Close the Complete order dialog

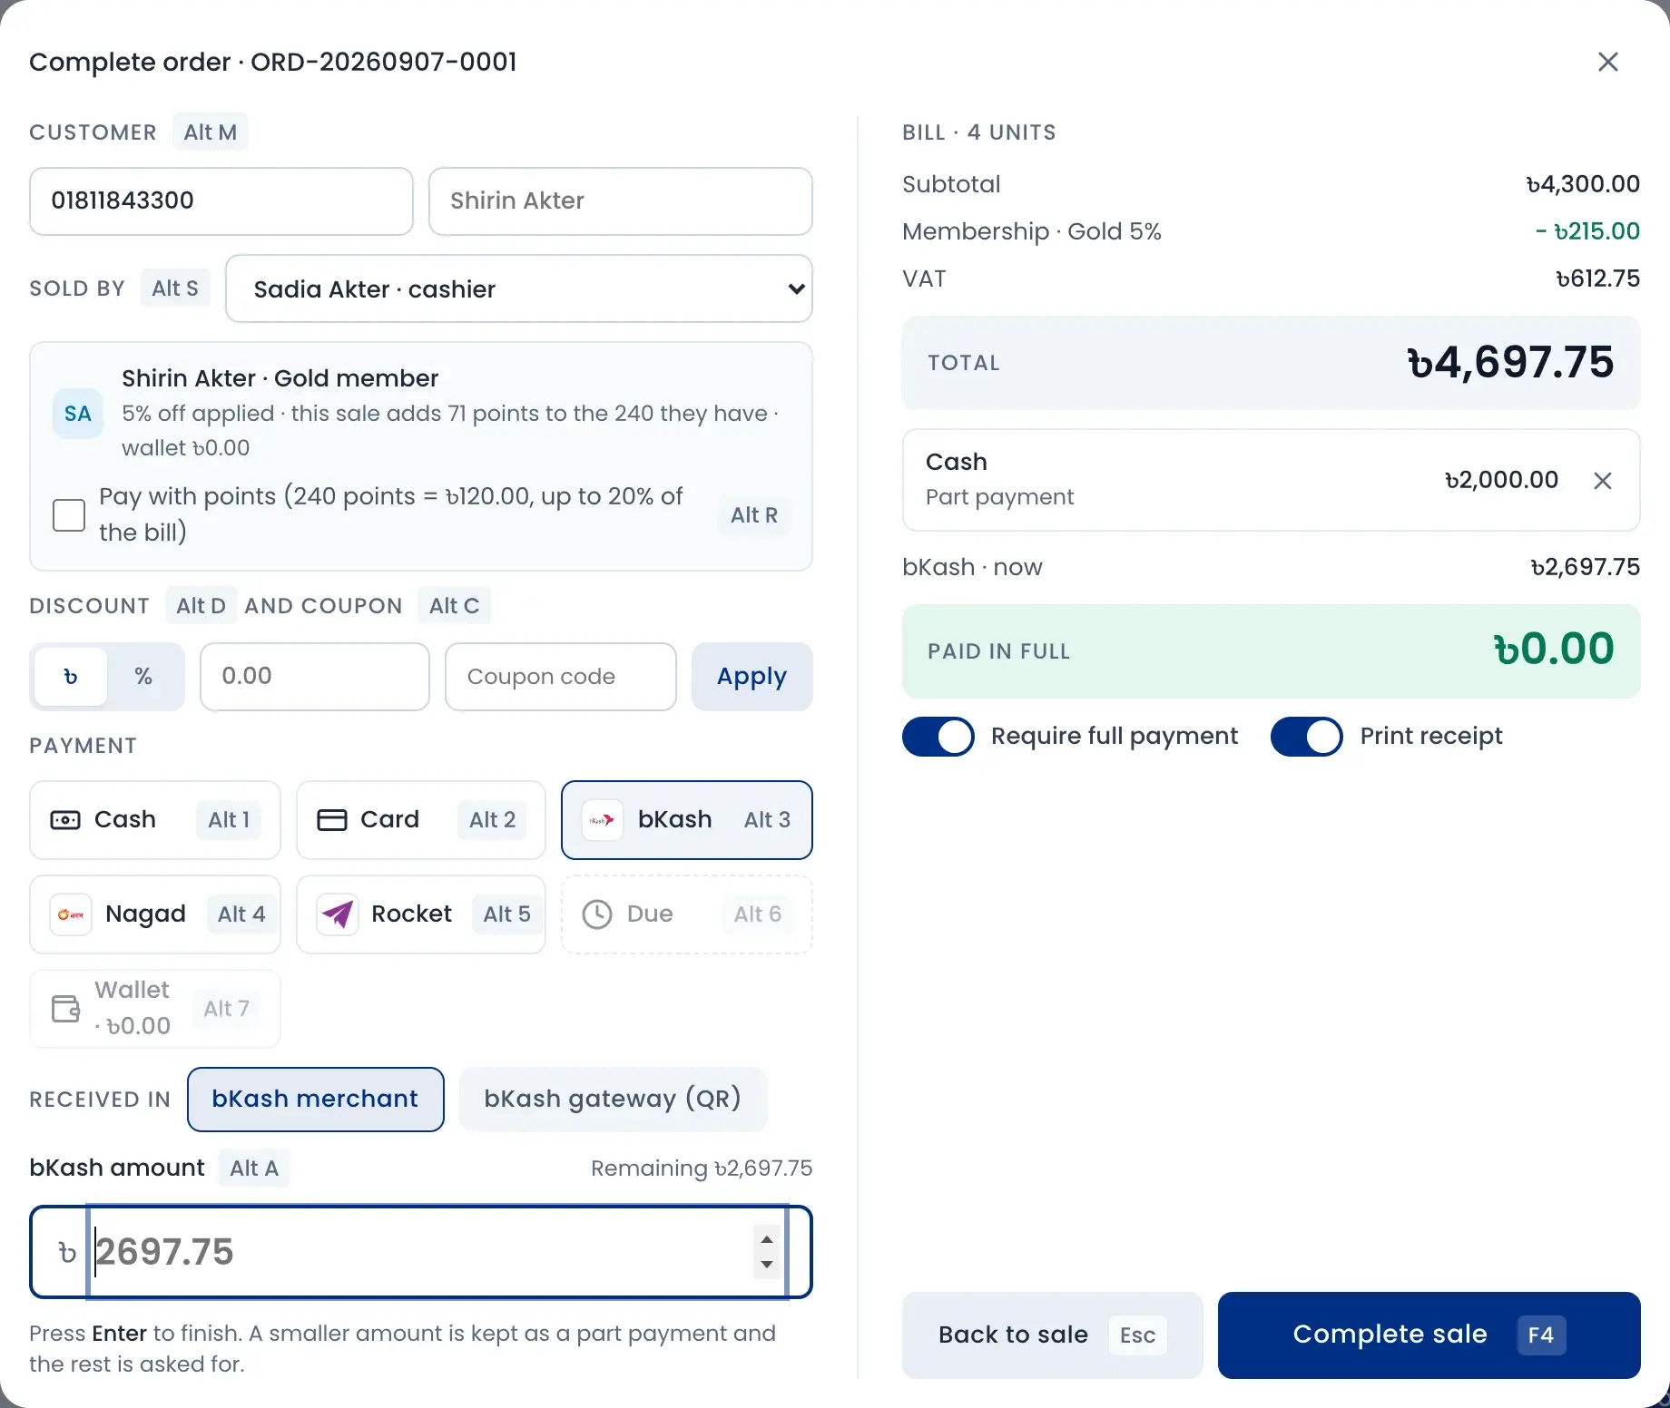coord(1607,62)
